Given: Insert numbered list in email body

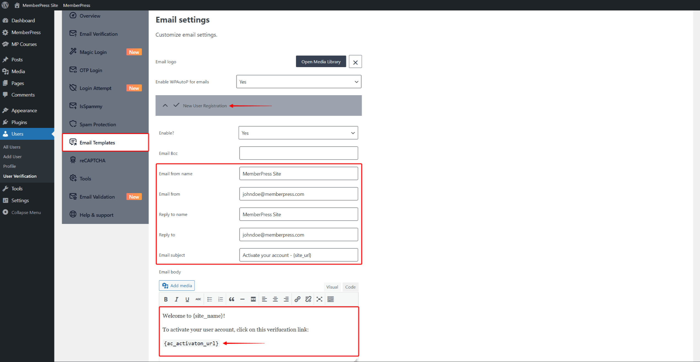Looking at the screenshot, I should [220, 299].
